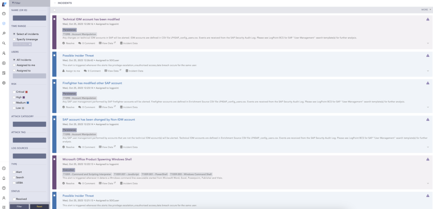433x209 pixels.
Task: Click the Execution category tag on Microsoft Office incident
Action: point(69,170)
